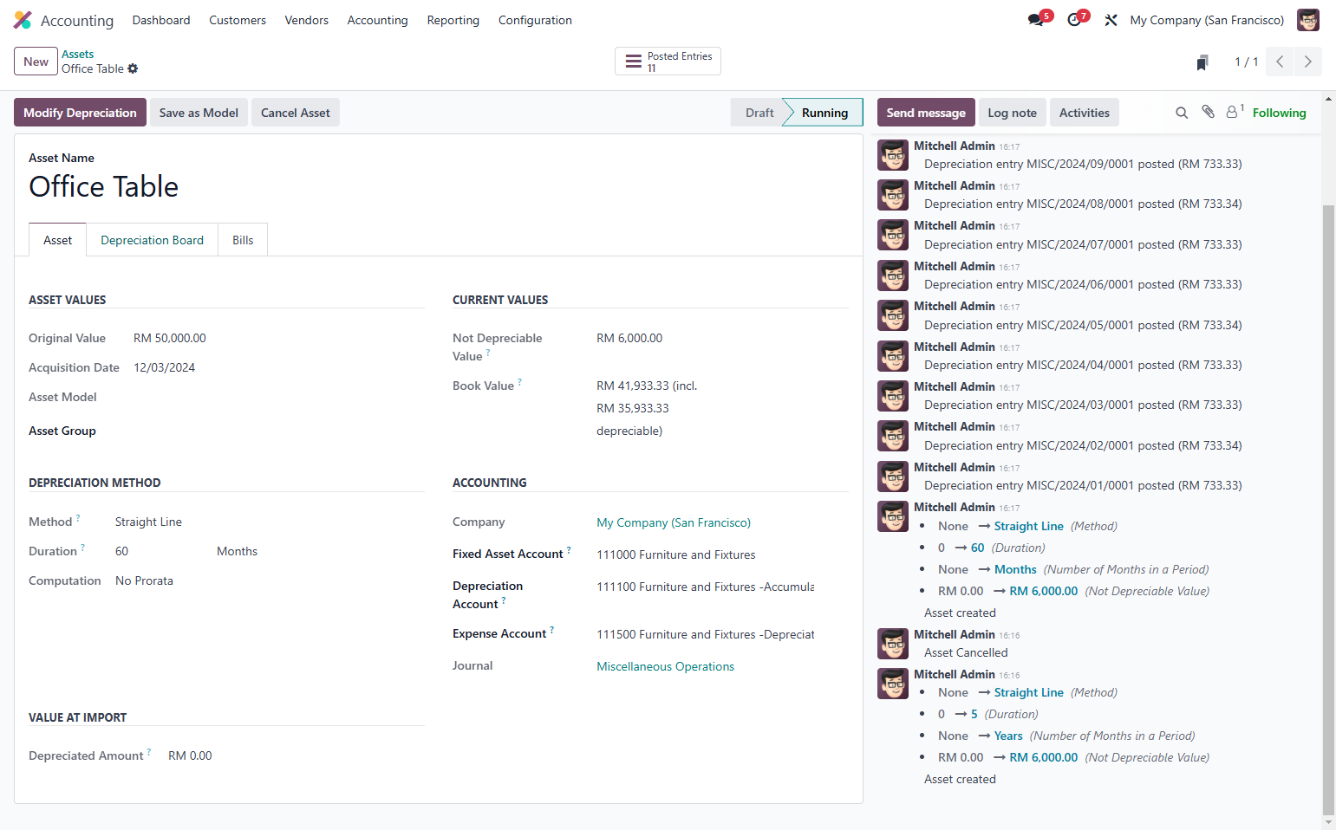The width and height of the screenshot is (1336, 830).
Task: Click the Method field help question mark
Action: 78,518
